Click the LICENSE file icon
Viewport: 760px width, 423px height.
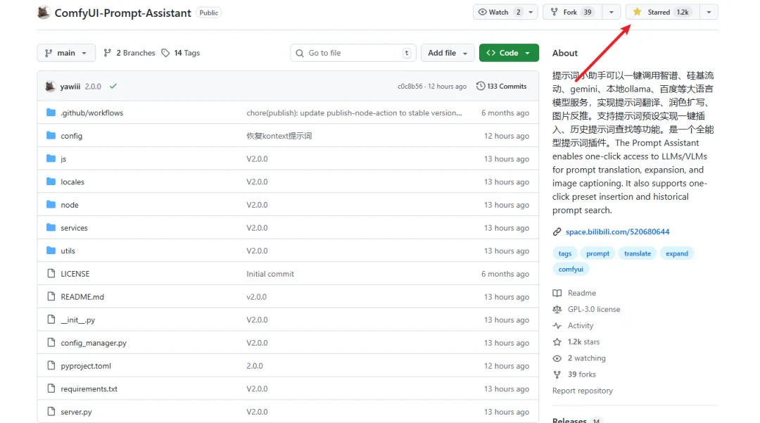[51, 273]
